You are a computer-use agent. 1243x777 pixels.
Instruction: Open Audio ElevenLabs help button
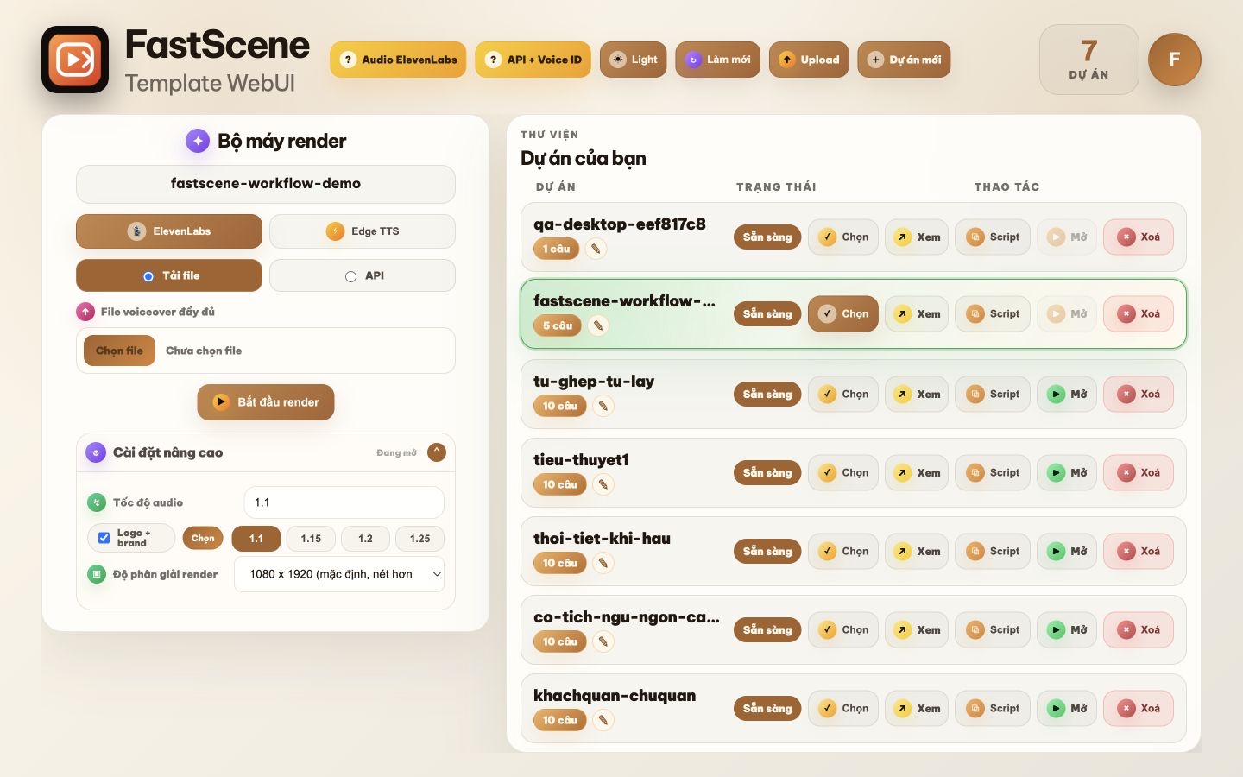click(x=399, y=60)
